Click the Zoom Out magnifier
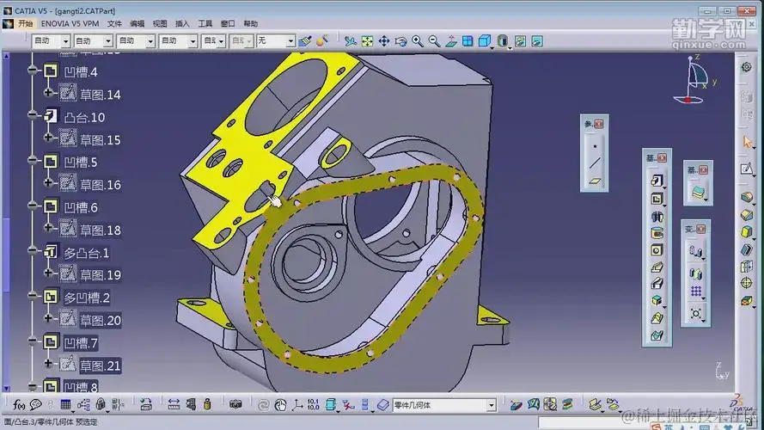The width and height of the screenshot is (764, 430). tap(434, 41)
